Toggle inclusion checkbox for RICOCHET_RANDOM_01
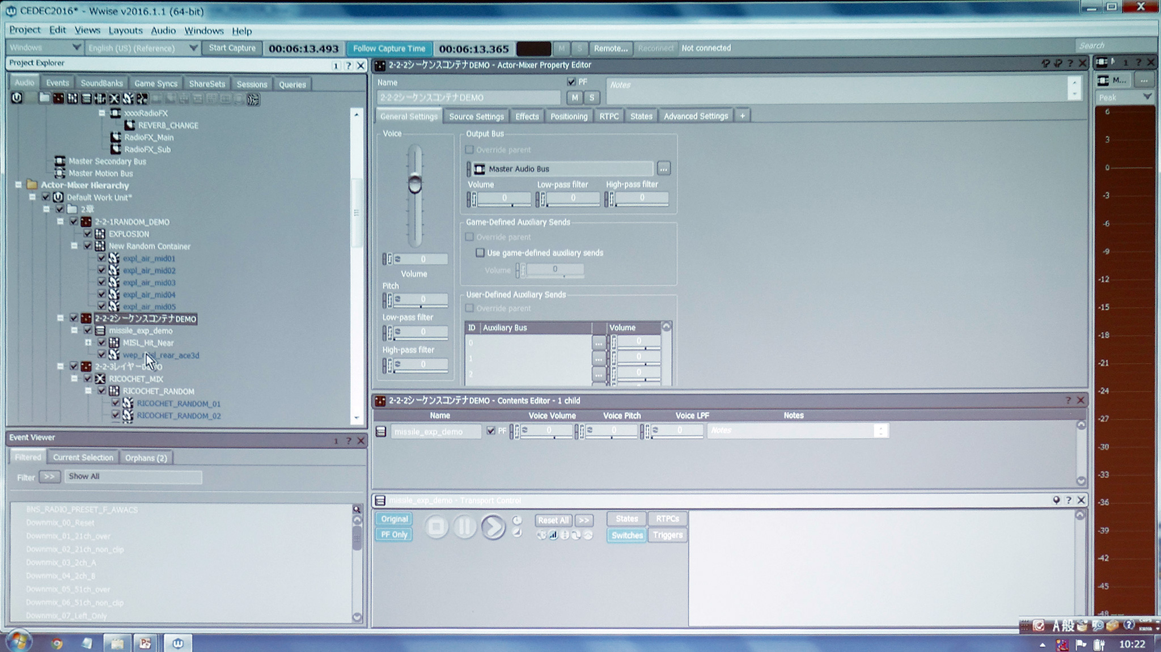 coord(116,403)
